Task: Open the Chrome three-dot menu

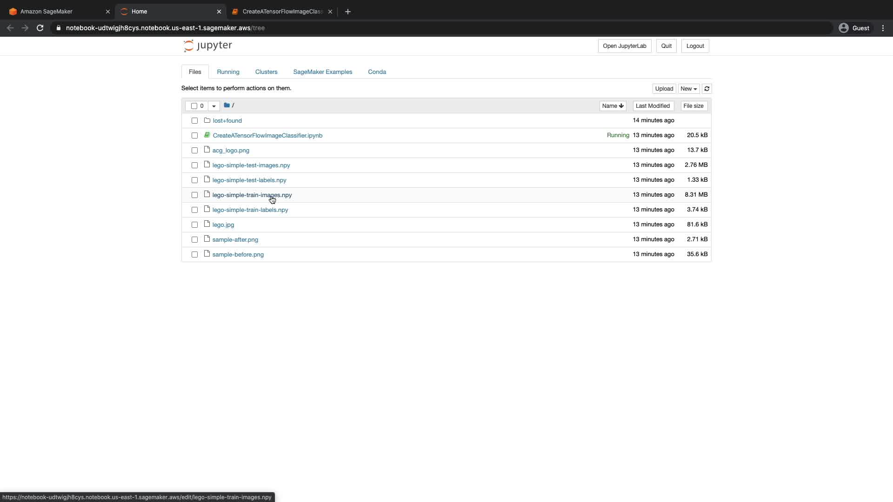Action: pos(883,28)
